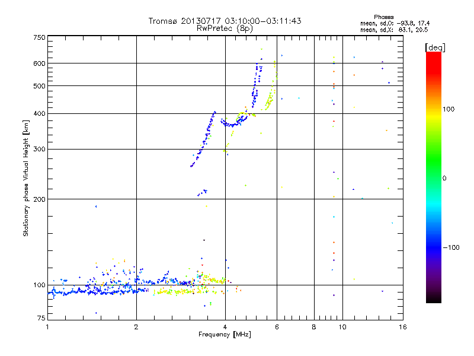
Task: Click the "Phases" header text
Action: [x=383, y=17]
